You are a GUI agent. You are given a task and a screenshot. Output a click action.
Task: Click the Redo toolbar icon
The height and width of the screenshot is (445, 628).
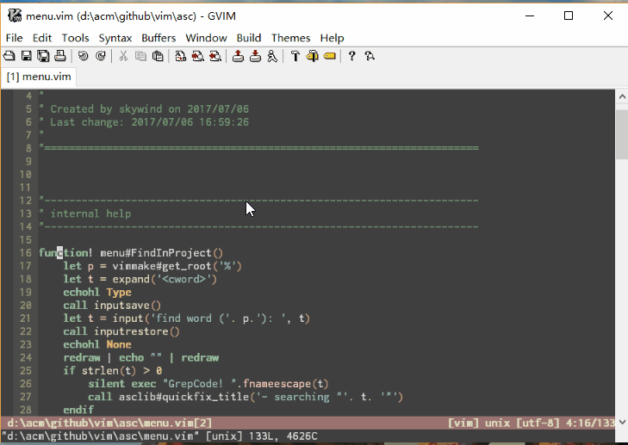pyautogui.click(x=100, y=56)
